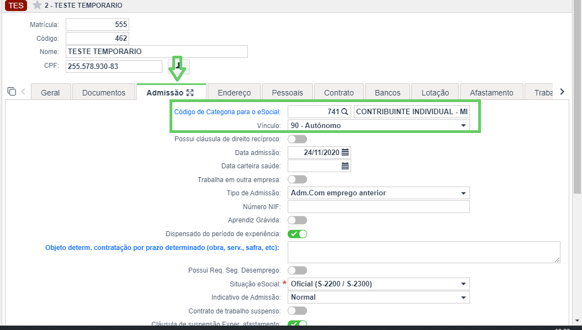Switch to the Documentos tab
Viewport: 582px width, 330px height.
pyautogui.click(x=104, y=92)
